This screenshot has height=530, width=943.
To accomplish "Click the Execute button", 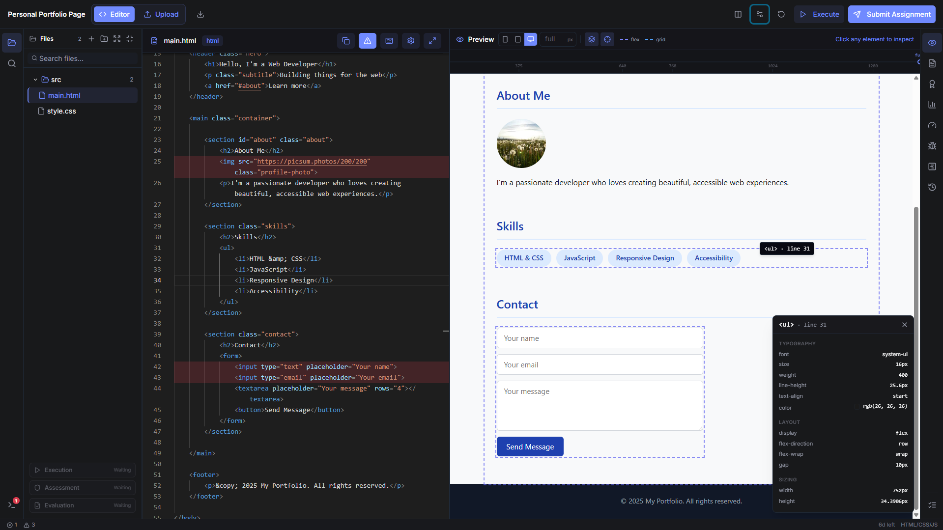I will [819, 14].
